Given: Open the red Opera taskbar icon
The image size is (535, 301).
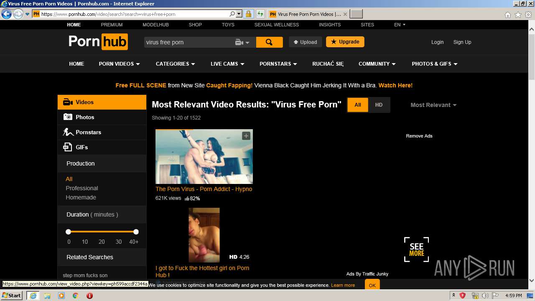Looking at the screenshot, I should [x=89, y=296].
